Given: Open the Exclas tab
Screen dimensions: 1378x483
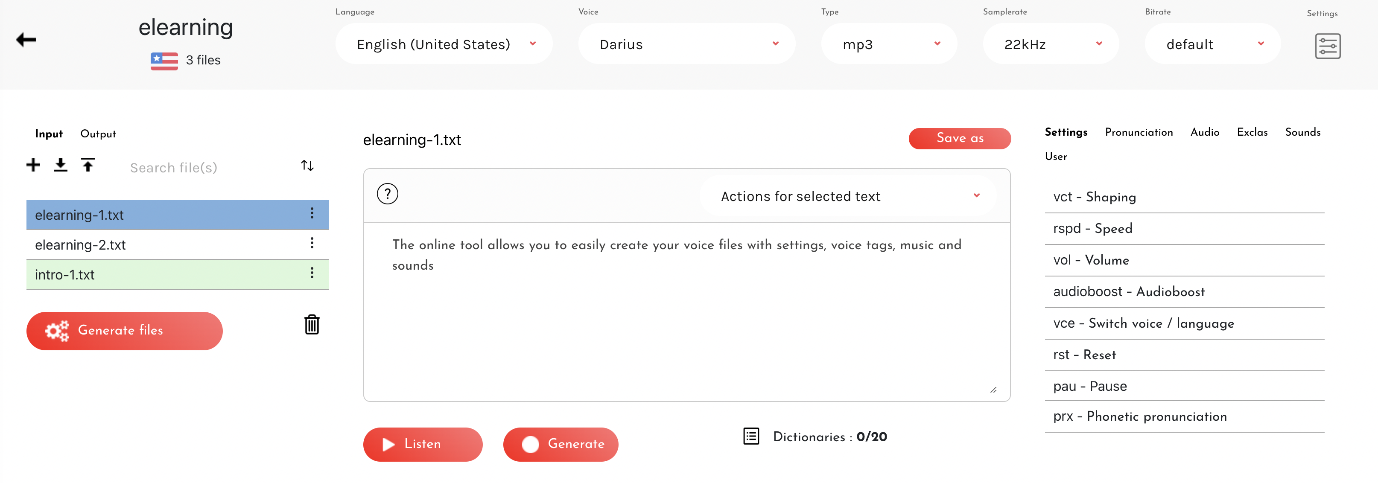Looking at the screenshot, I should coord(1252,132).
